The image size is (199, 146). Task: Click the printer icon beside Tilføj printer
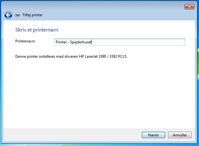18,15
